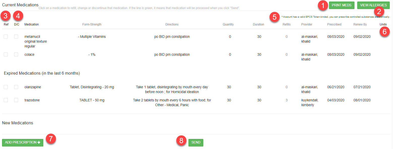Open the ADD PRESCRIPTION dropdown
Viewport: 393px width, 149px height.
[x=22, y=142]
